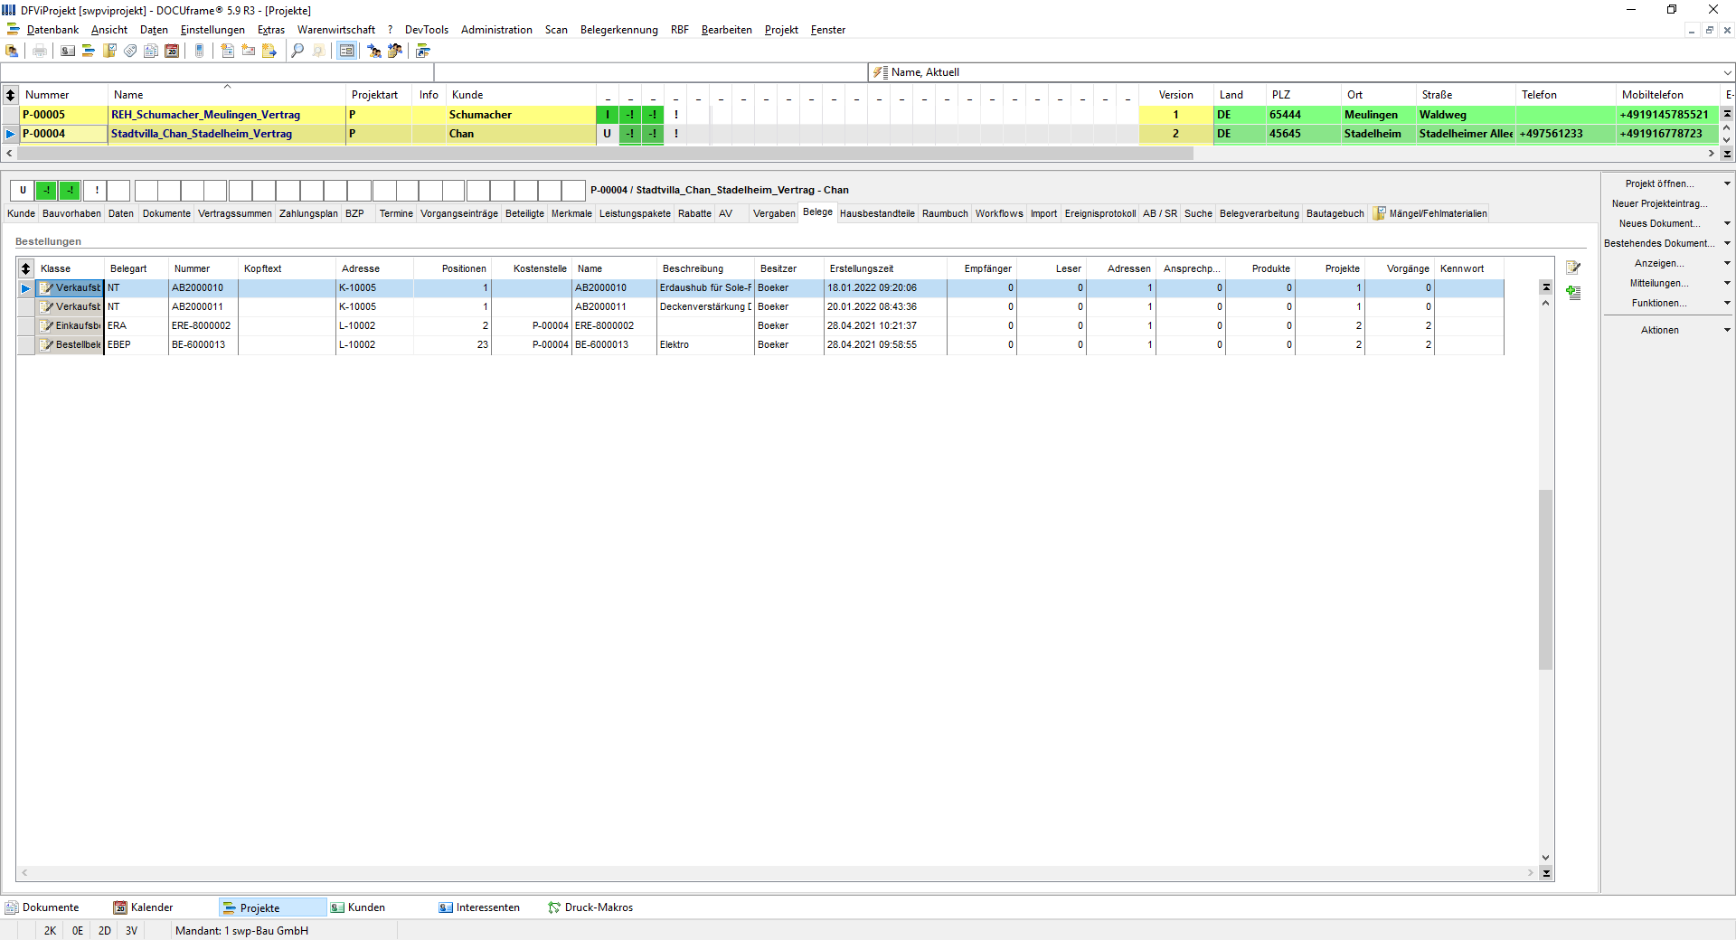Expand the Aktionen dropdown arrow
The width and height of the screenshot is (1736, 940).
pyautogui.click(x=1726, y=330)
